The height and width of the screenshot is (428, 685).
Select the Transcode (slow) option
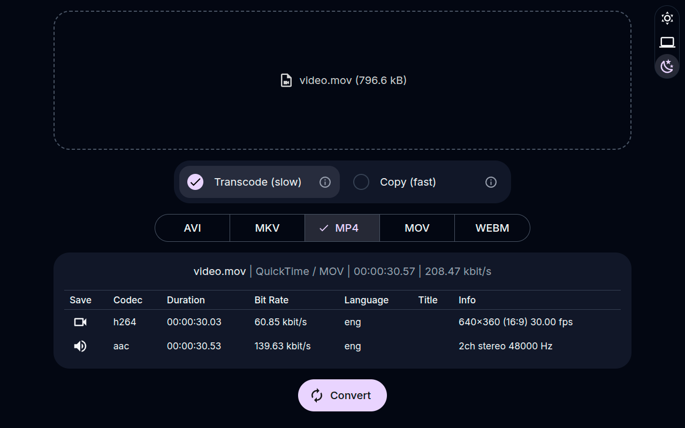click(260, 182)
